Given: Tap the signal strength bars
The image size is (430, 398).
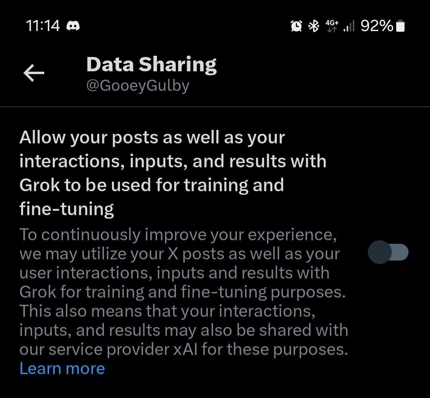Looking at the screenshot, I should pos(349,27).
